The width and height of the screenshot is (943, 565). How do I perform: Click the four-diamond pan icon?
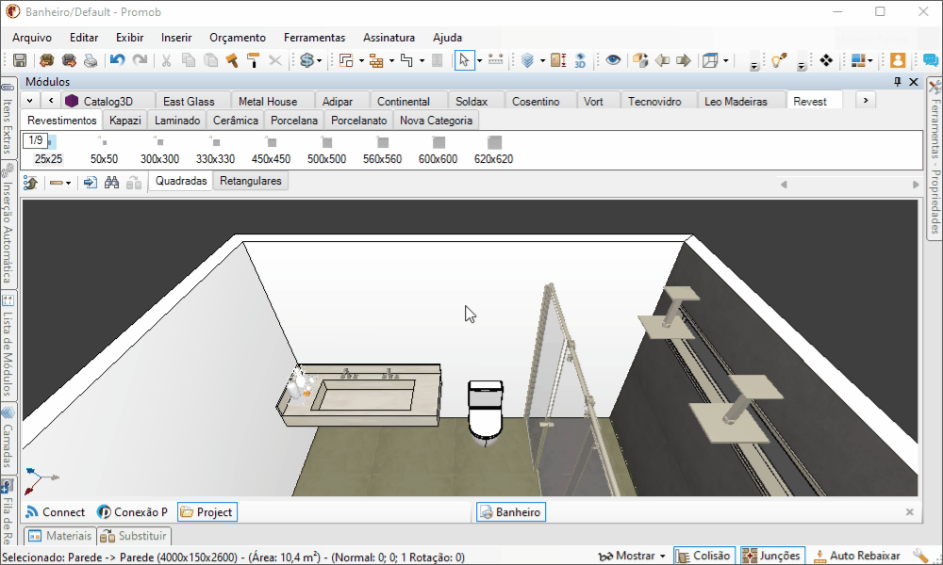(x=826, y=60)
